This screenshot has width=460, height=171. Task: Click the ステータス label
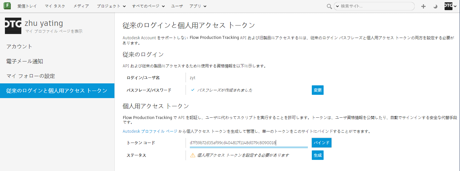136,155
